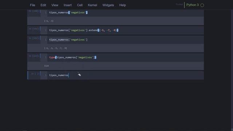Open the File menu
Image resolution: width=233 pixels, height=131 pixels.
[32, 5]
